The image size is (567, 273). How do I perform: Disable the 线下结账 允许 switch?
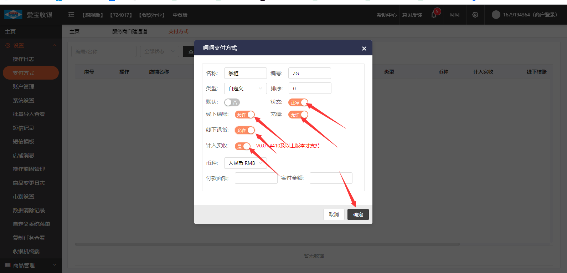click(x=244, y=115)
